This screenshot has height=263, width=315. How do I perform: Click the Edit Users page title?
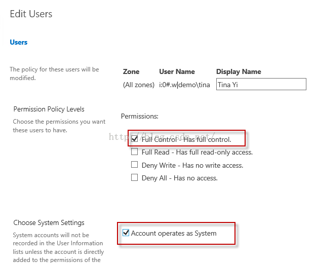[x=31, y=14]
